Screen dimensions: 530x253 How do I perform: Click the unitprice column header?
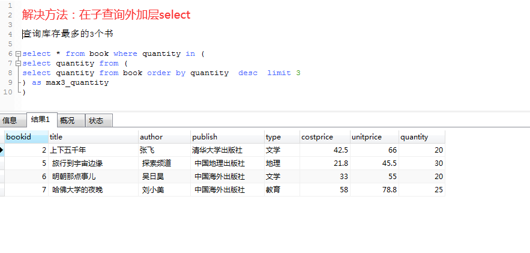click(375, 137)
